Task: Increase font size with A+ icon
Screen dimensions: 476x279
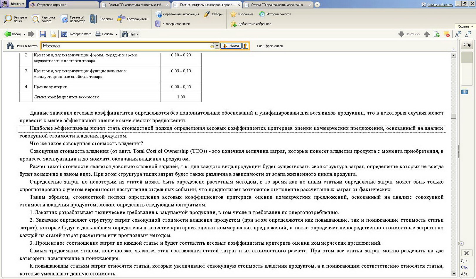Action: [458, 34]
